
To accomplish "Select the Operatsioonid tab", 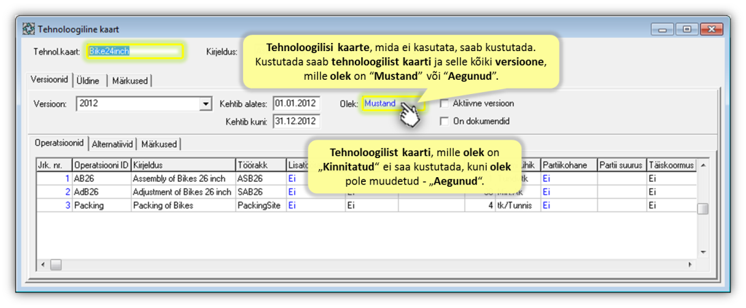I will pyautogui.click(x=59, y=143).
